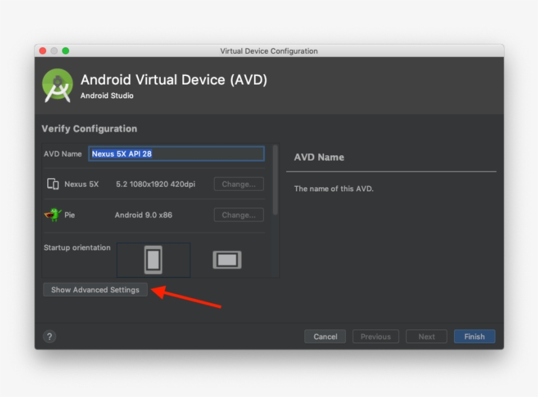This screenshot has height=397, width=538.
Task: Click the Pie system image icon
Action: [53, 215]
